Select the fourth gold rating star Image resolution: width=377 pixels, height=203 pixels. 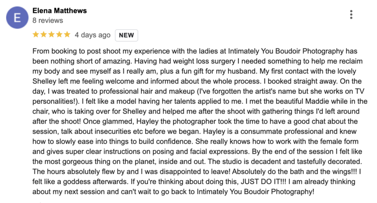click(59, 34)
